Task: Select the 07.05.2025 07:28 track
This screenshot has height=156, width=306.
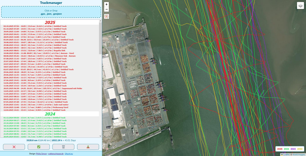Action: pos(50,102)
